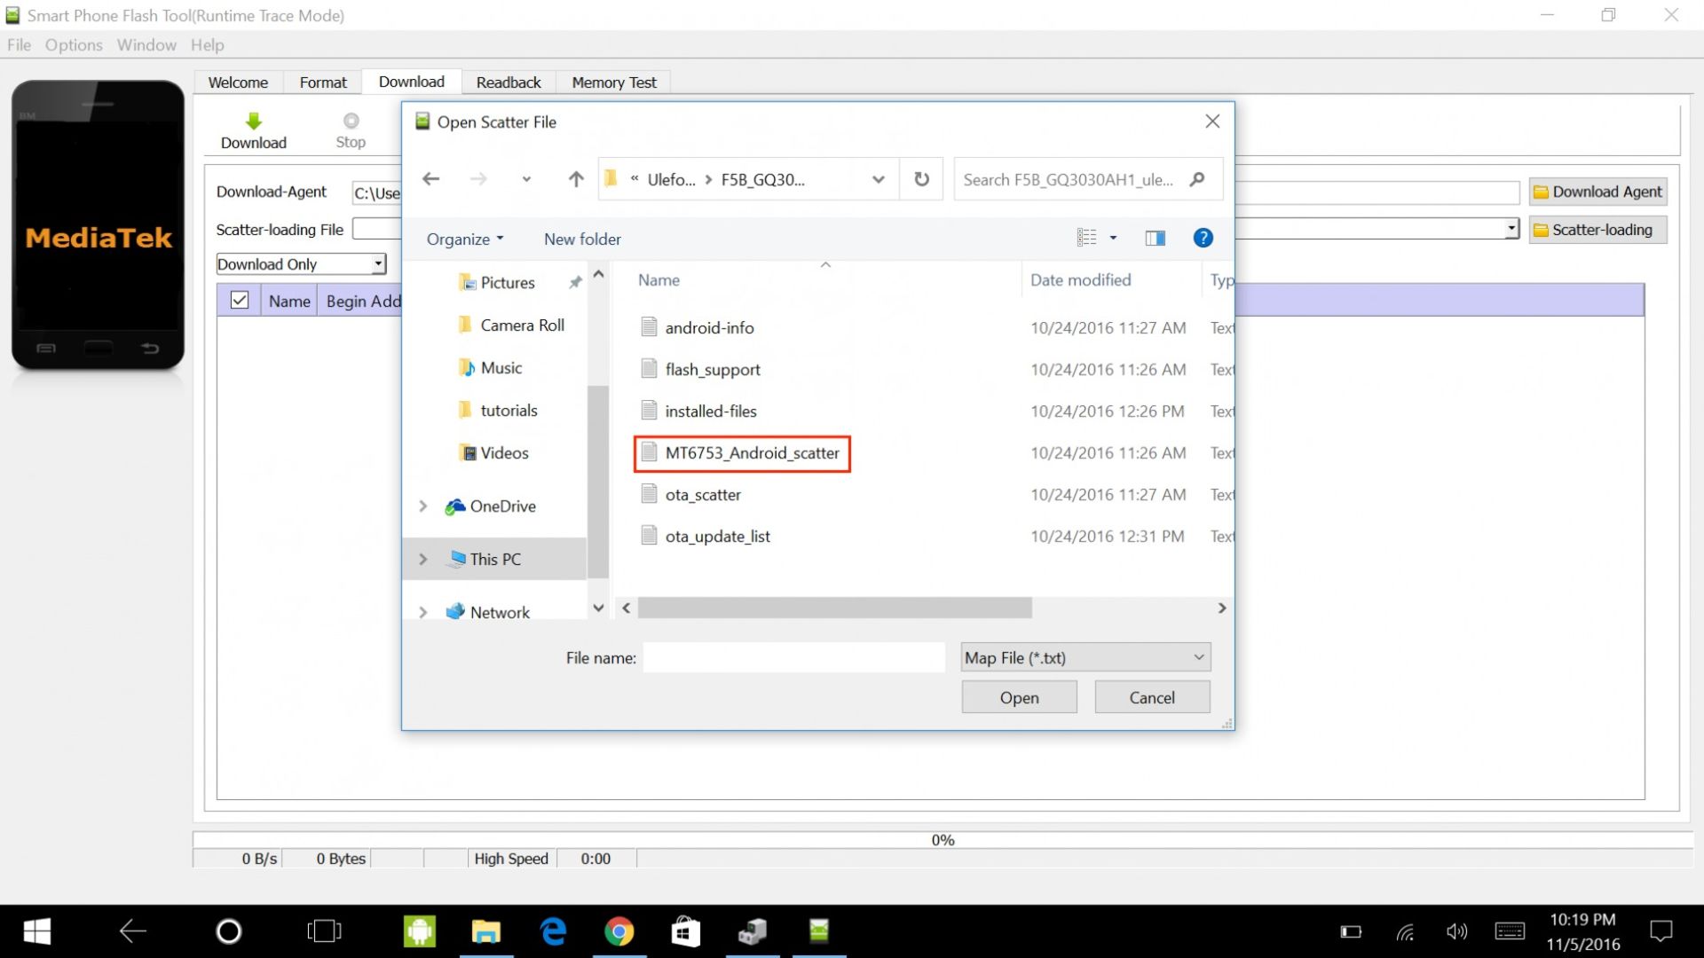Go up one folder level
The height and width of the screenshot is (958, 1704).
click(576, 179)
